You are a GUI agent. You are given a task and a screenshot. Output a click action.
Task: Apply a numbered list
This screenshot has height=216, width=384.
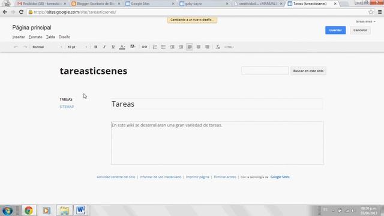pos(155,47)
